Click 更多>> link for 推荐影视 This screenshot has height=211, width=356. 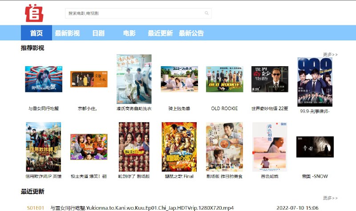pos(330,54)
